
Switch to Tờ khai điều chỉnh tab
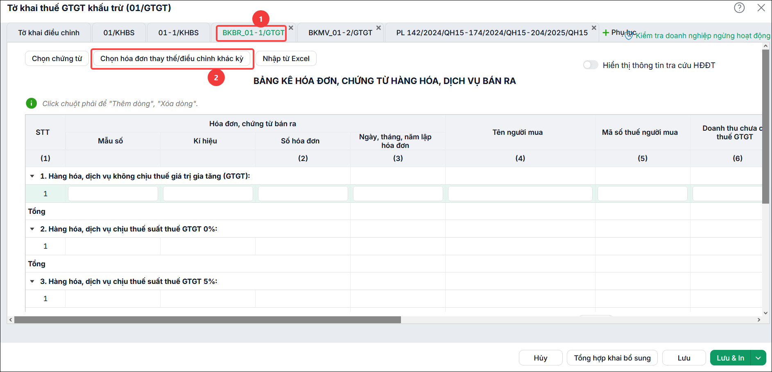click(49, 33)
